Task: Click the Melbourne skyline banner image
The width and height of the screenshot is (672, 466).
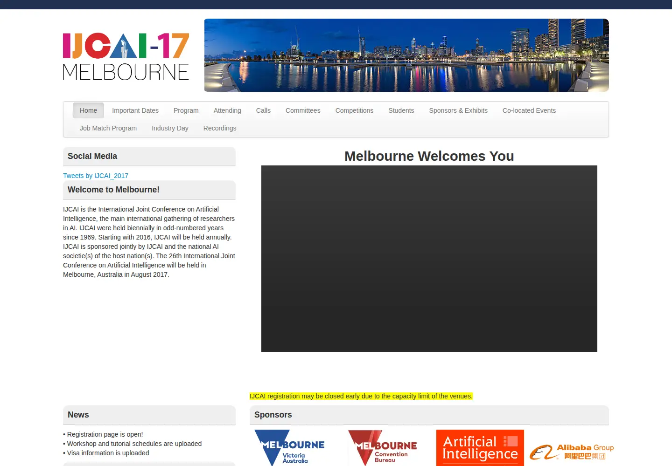Action: [x=406, y=55]
